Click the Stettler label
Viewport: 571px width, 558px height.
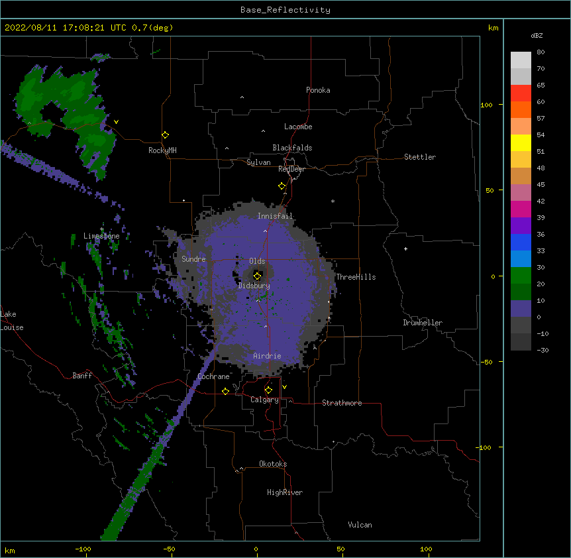click(x=420, y=157)
